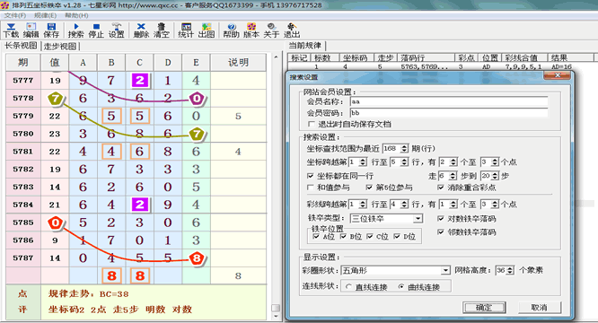Click the 期 column header
The image size is (598, 323).
23,63
